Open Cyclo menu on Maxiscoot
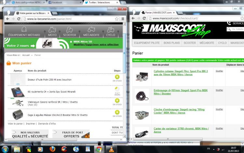This screenshot has width=244, height=153. pyautogui.click(x=223, y=43)
